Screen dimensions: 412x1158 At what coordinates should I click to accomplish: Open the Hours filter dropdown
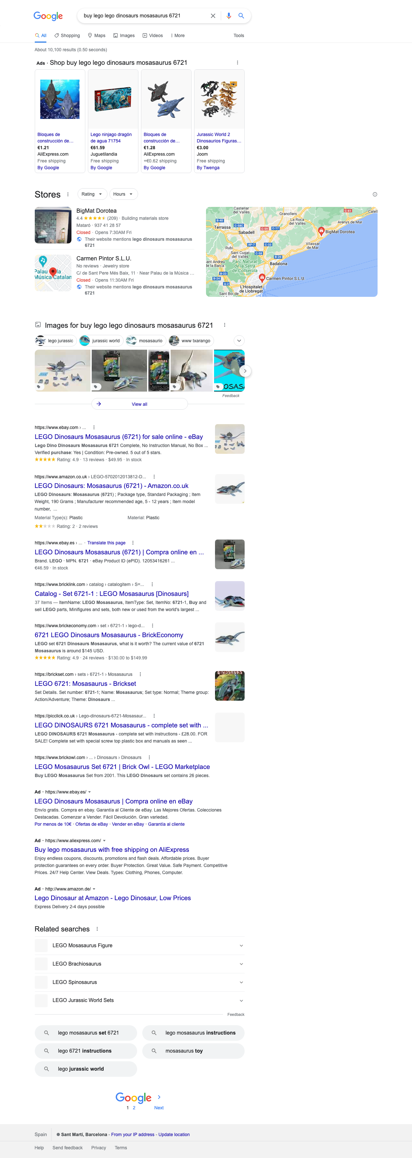click(x=123, y=194)
